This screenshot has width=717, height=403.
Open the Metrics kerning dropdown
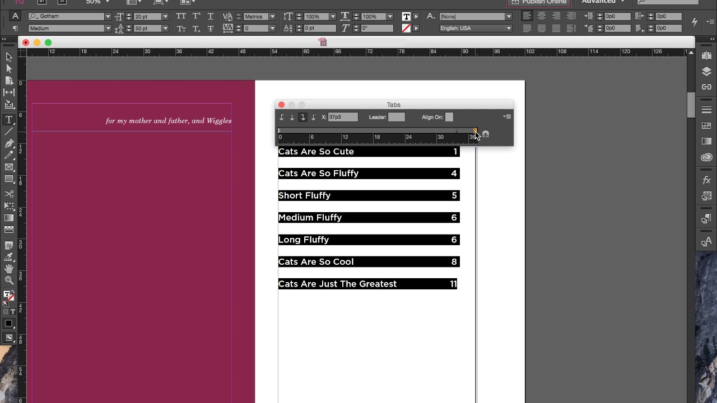click(272, 16)
